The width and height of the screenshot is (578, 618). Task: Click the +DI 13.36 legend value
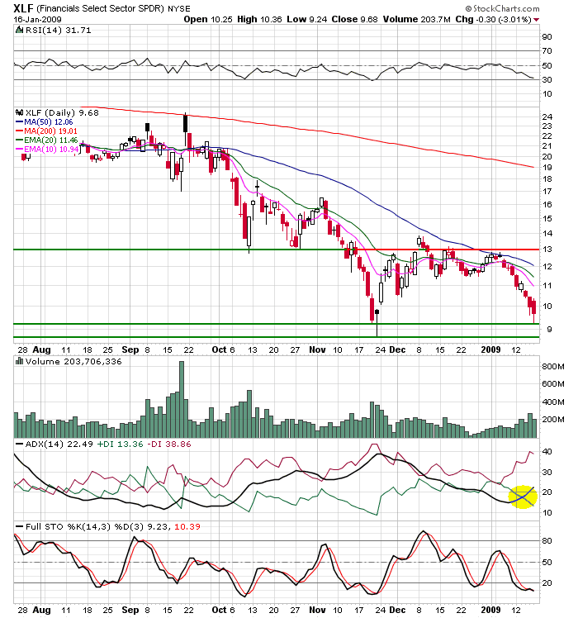tap(121, 444)
